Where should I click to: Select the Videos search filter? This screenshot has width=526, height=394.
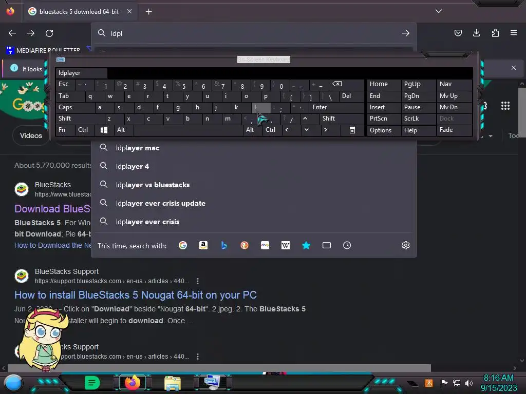(31, 135)
